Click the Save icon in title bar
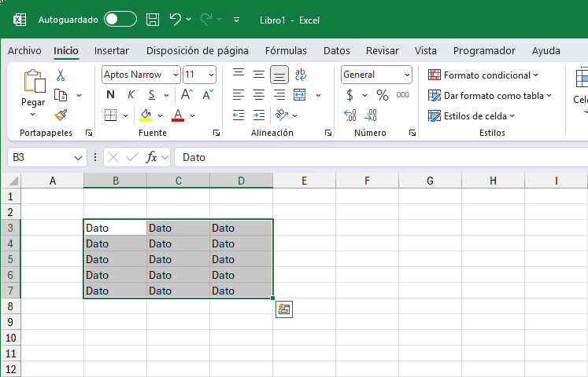Image resolution: width=588 pixels, height=377 pixels. point(153,20)
